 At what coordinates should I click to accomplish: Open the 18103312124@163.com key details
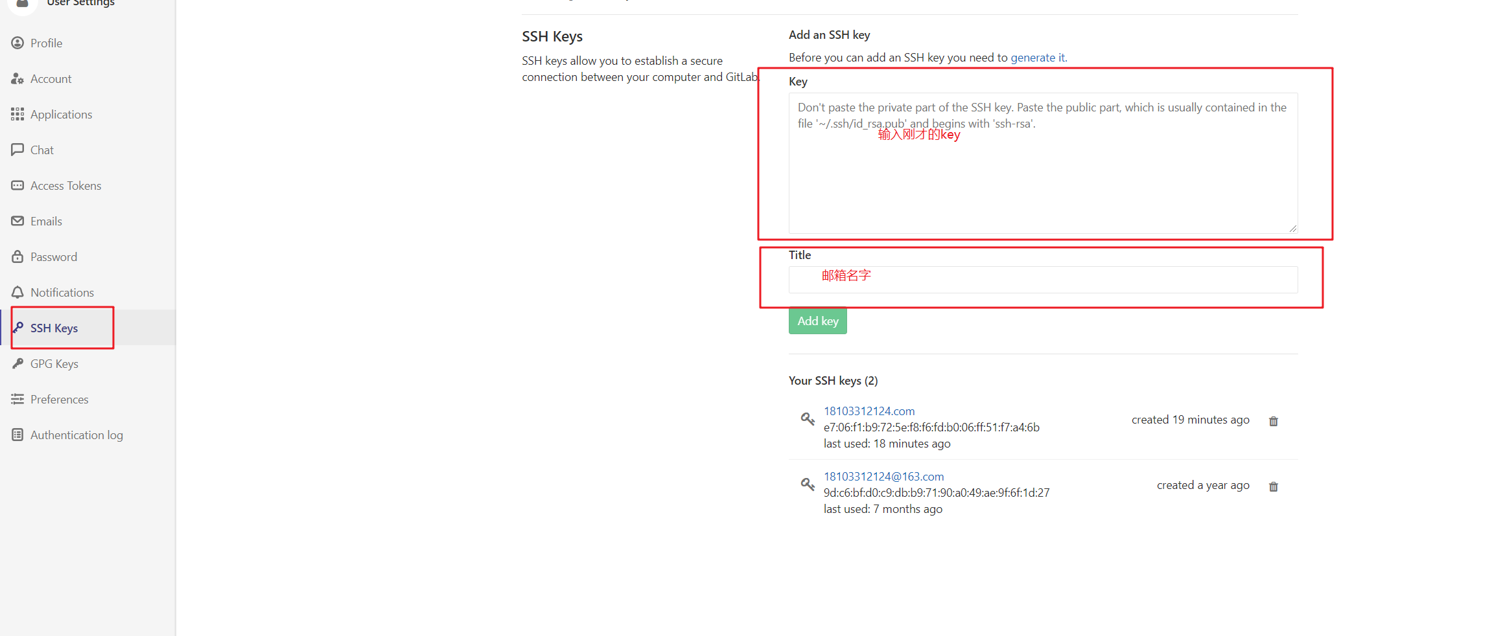pyautogui.click(x=883, y=476)
